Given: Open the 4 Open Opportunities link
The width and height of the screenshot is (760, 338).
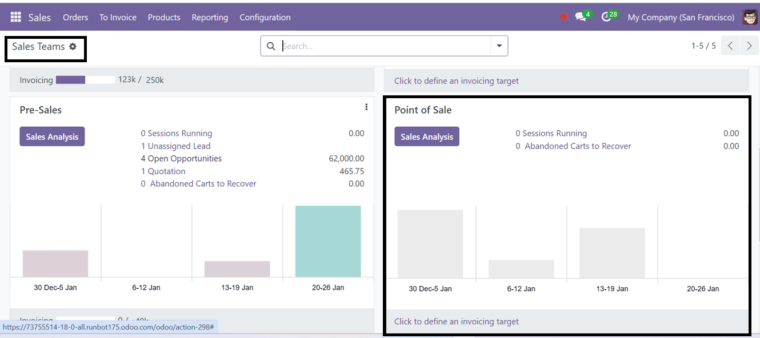Looking at the screenshot, I should click(181, 158).
